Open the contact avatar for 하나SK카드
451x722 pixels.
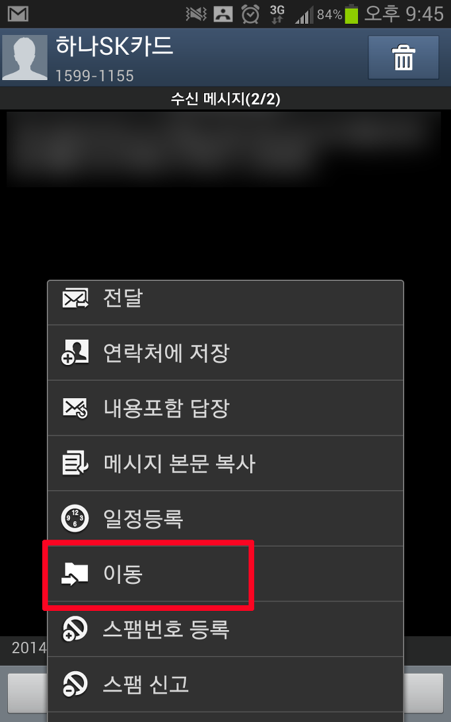[x=25, y=58]
